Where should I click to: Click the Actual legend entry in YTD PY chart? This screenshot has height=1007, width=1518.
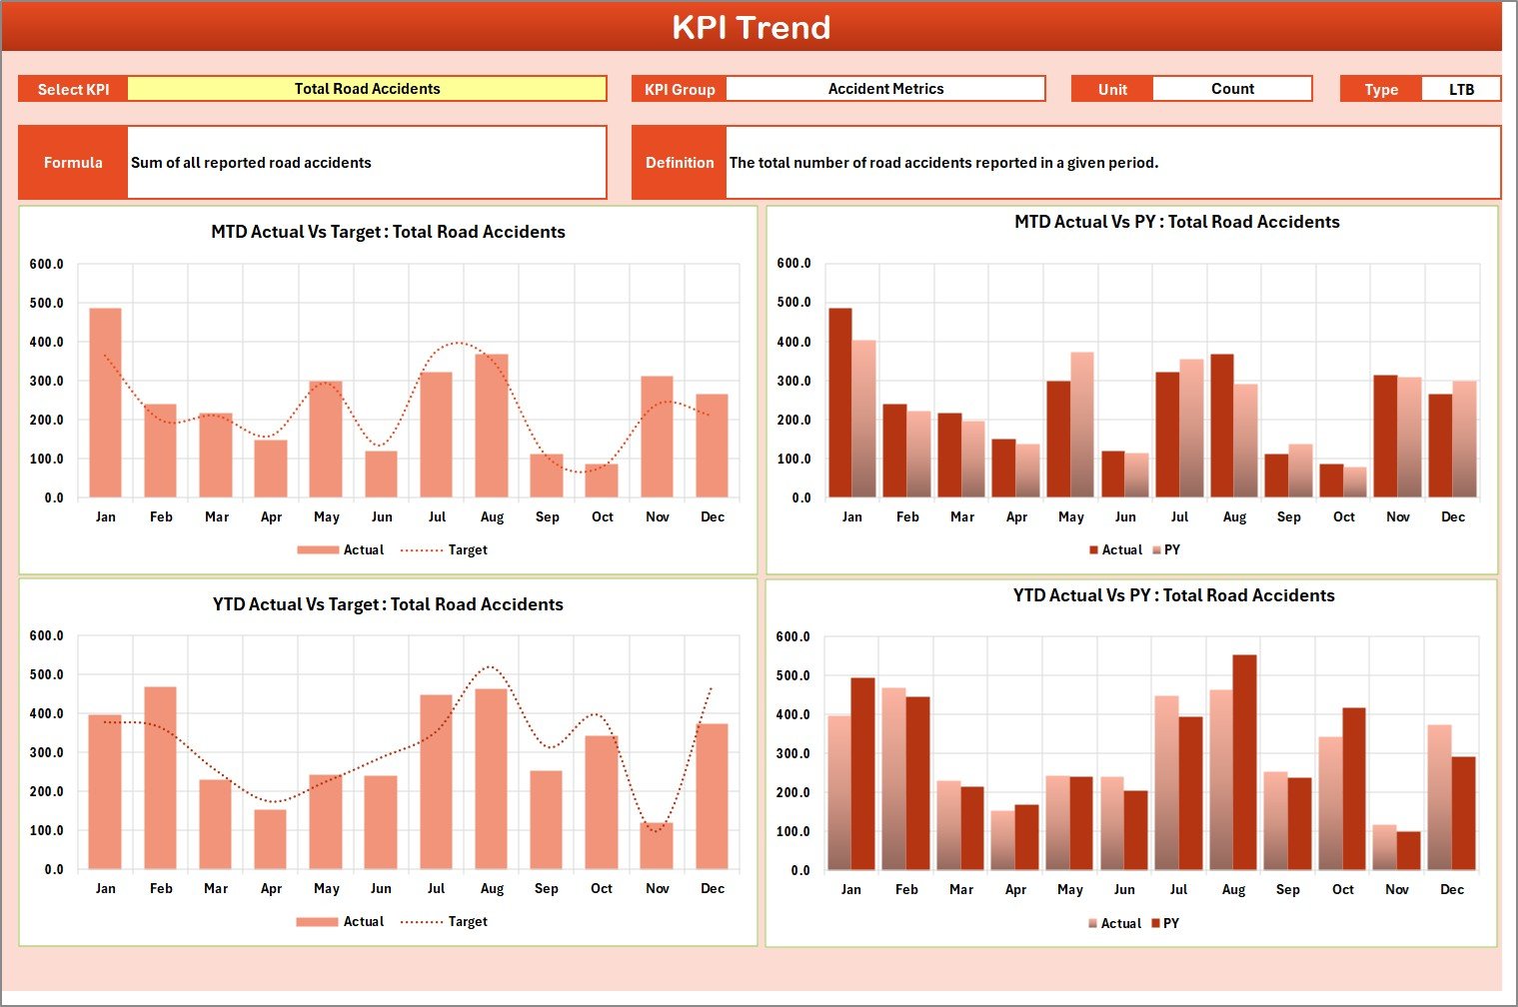point(1119,924)
